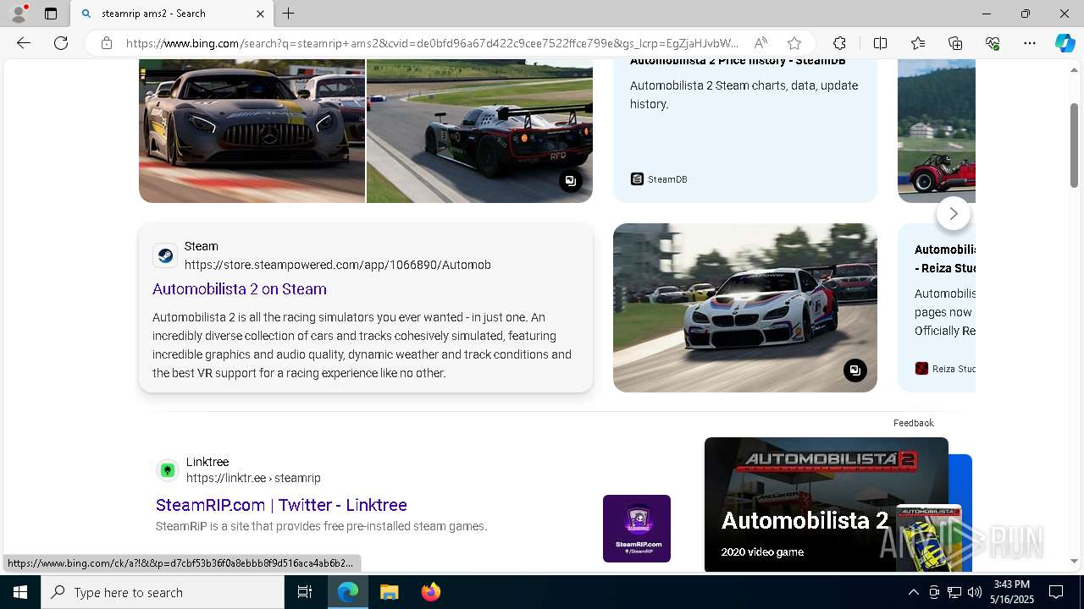Refresh the Bing search page
The image size is (1084, 609).
tap(61, 43)
